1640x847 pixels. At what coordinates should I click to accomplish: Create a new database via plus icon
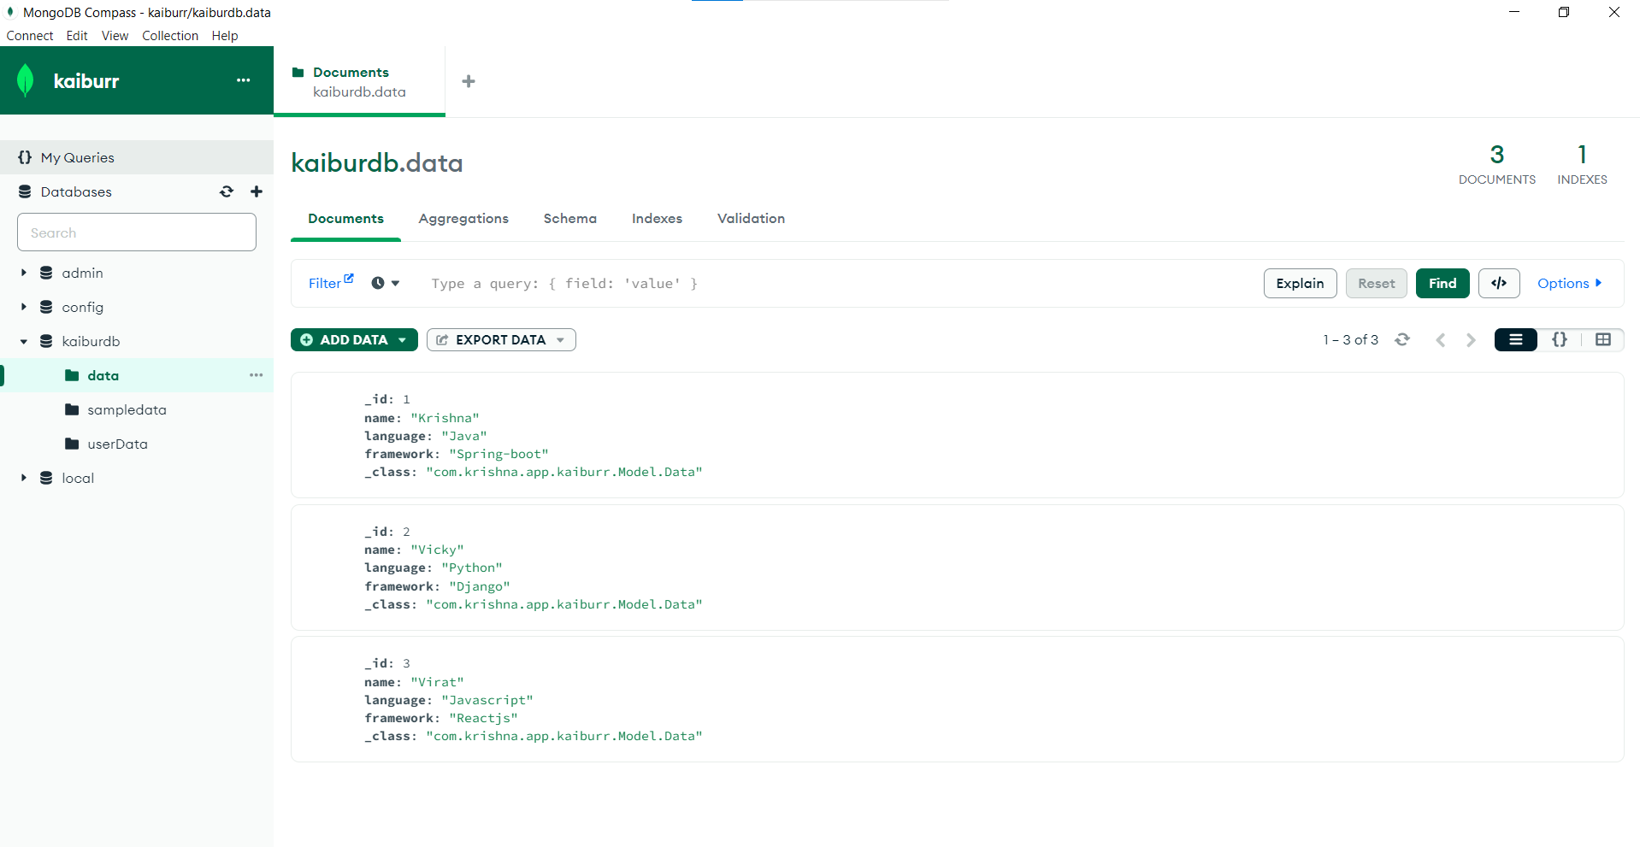tap(256, 191)
